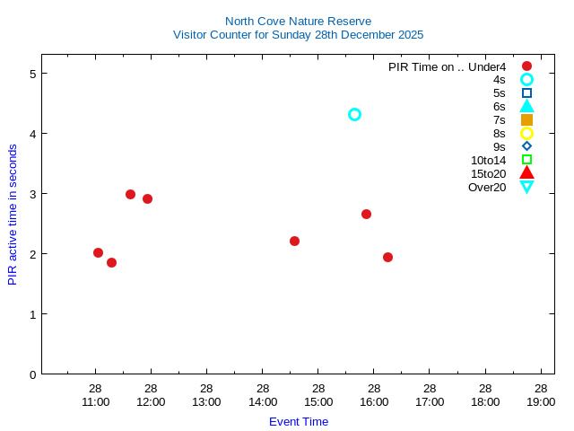Click the red data point just before 16:00

[366, 214]
